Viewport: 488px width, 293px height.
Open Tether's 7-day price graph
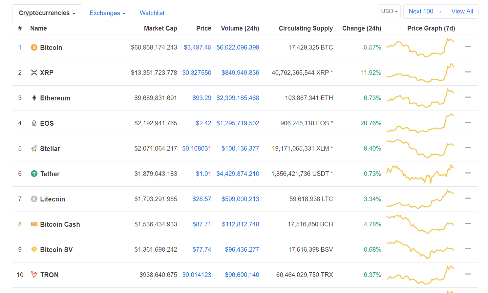pos(420,174)
